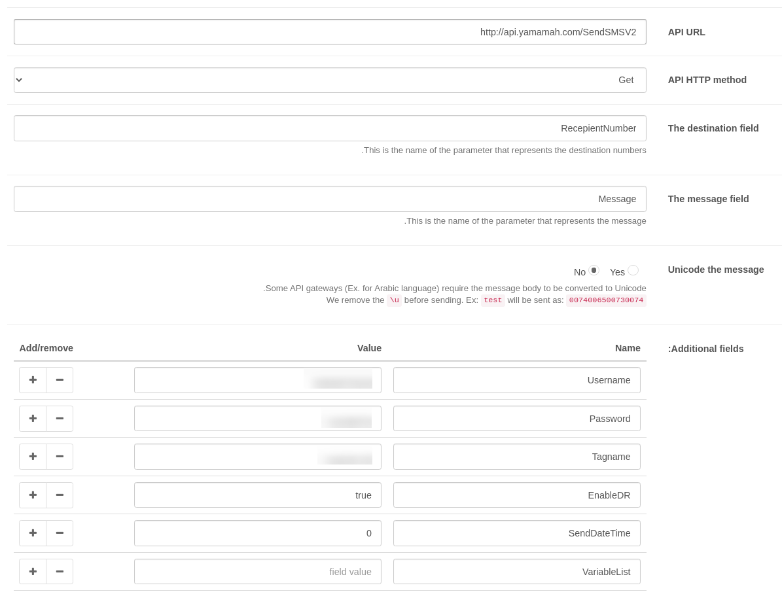
Task: Add a row after the VariableList field
Action: pos(33,572)
